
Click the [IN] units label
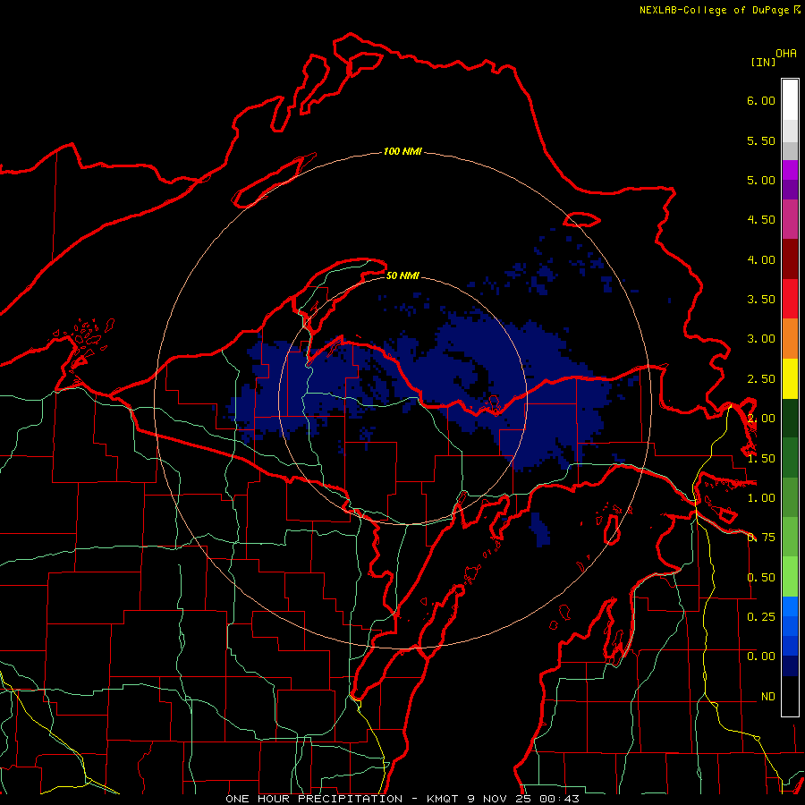[x=763, y=62]
